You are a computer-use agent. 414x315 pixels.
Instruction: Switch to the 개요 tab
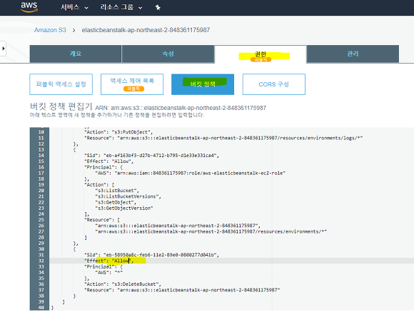click(76, 54)
